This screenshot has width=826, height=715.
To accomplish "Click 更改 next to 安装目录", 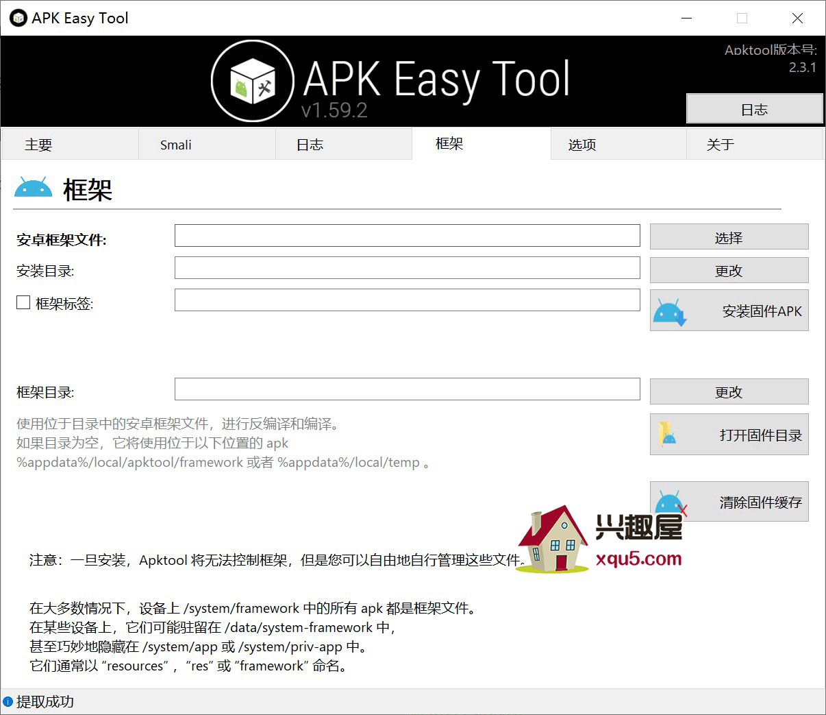I will tap(729, 270).
